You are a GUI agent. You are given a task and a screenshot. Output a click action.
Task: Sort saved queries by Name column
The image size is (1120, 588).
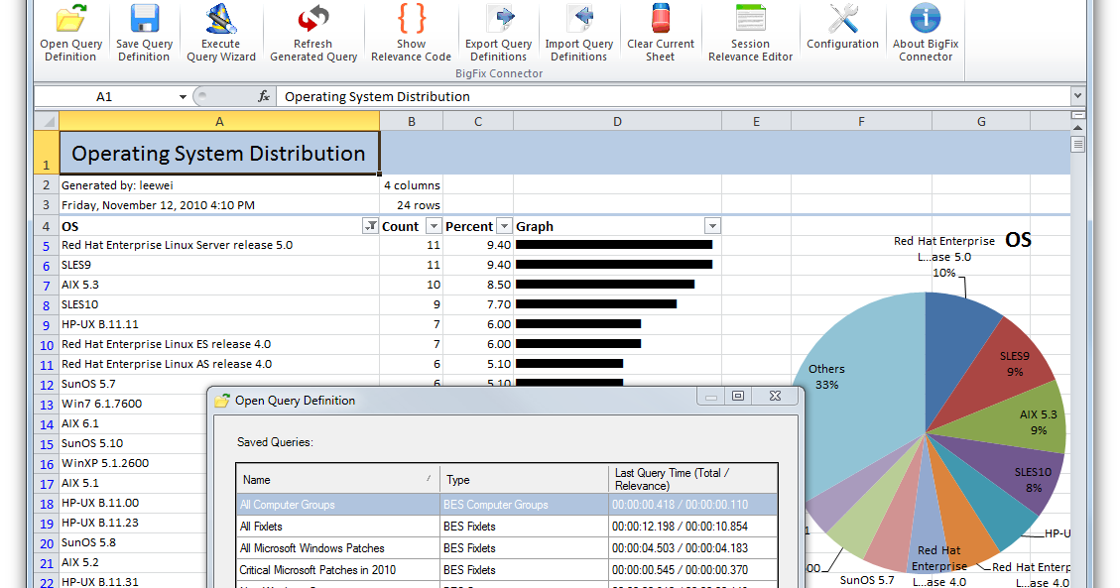[x=338, y=480]
